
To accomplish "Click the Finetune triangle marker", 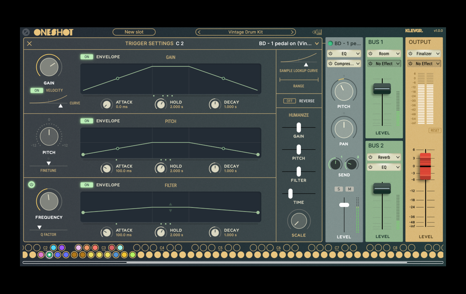I will [x=49, y=163].
